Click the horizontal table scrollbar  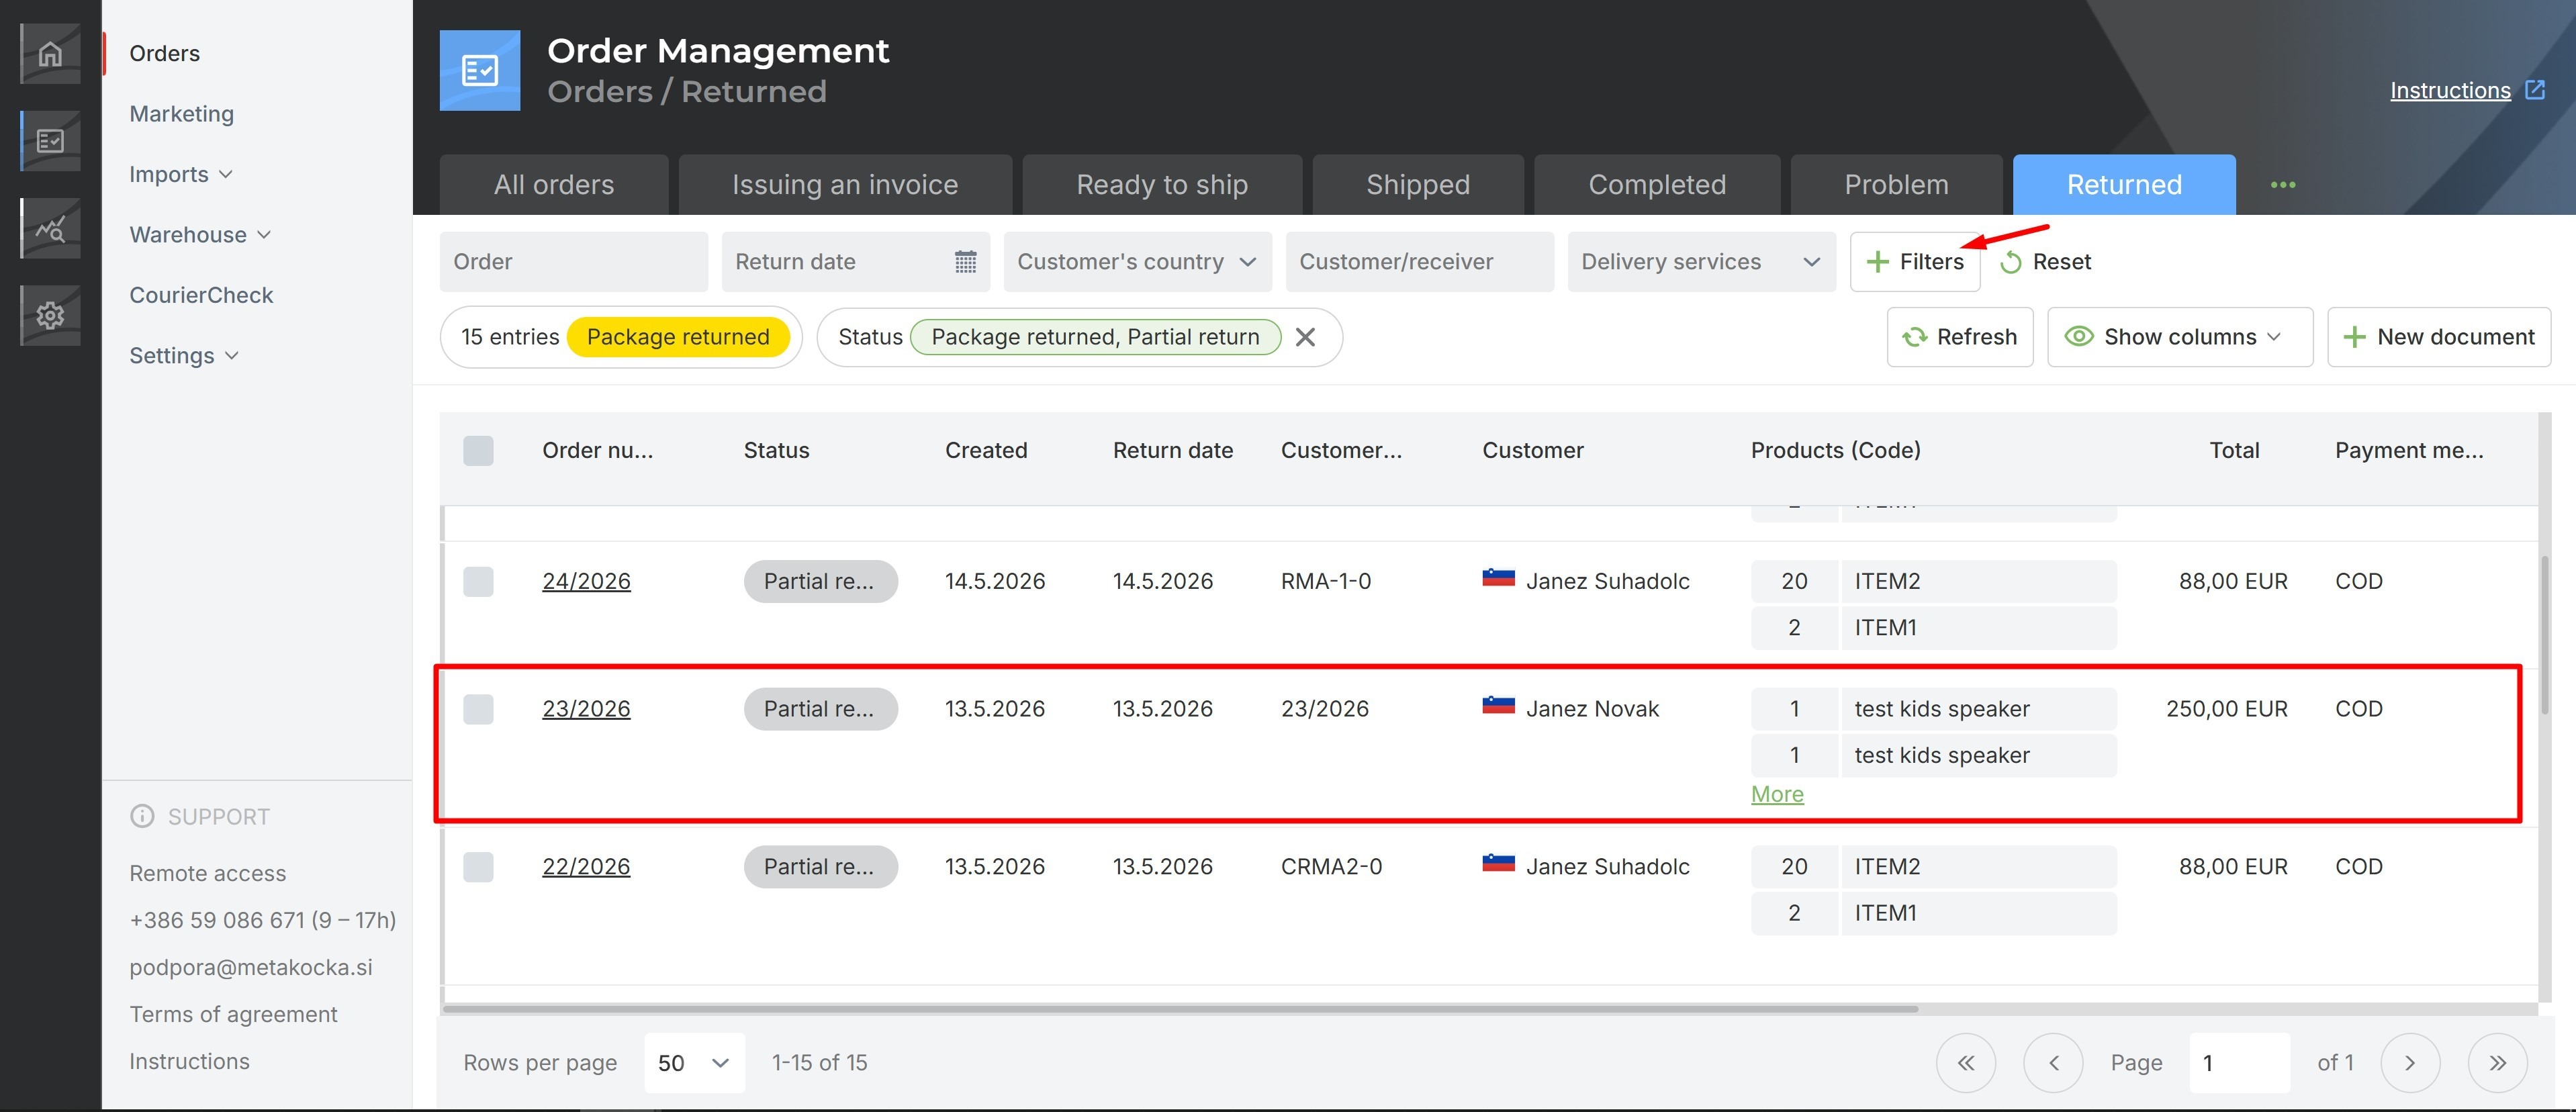point(1180,1009)
